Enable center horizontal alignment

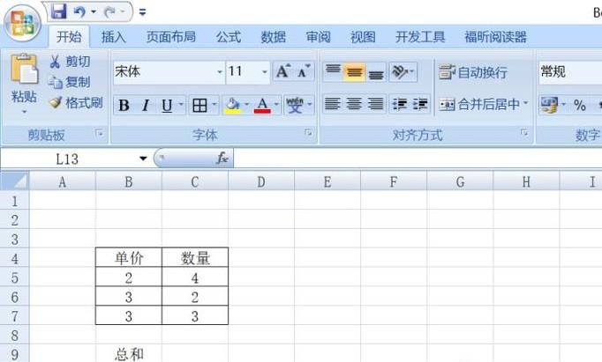(354, 105)
